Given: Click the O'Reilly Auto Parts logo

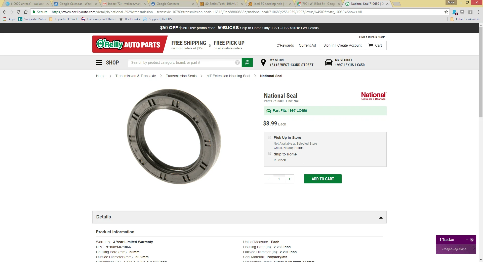Looking at the screenshot, I should pyautogui.click(x=129, y=44).
